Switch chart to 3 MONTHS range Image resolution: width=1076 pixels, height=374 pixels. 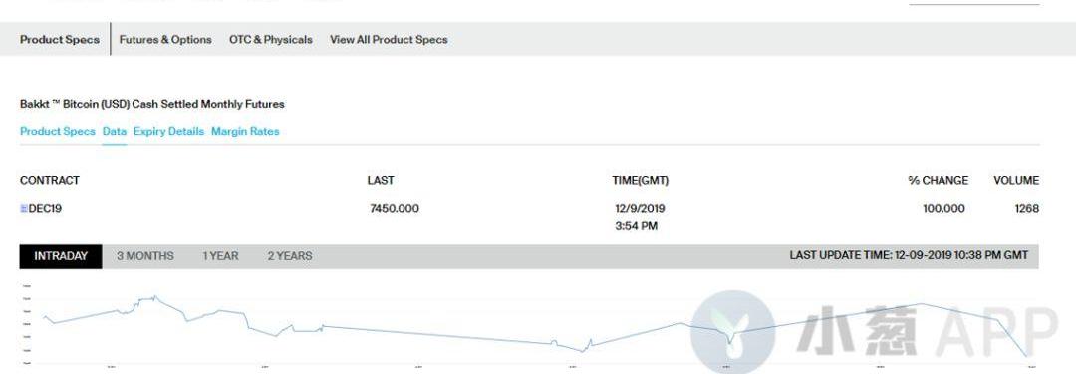tap(144, 256)
